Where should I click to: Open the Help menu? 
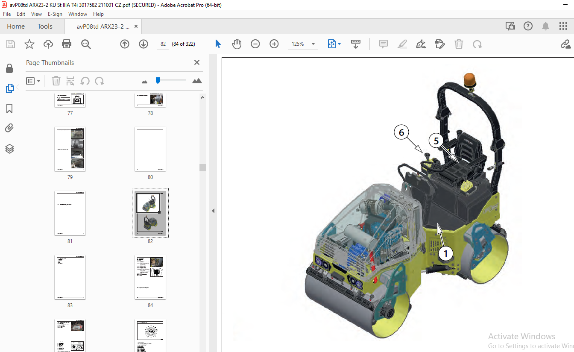[98, 14]
